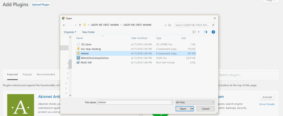This screenshot has height=116, width=283.
Task: Go up one folder level arrow
Action: click(x=80, y=25)
